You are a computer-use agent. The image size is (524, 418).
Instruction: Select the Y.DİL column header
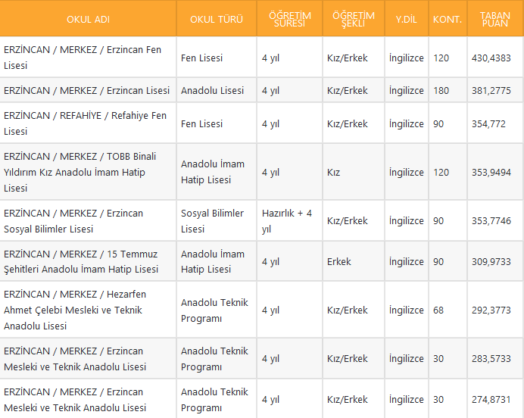406,19
